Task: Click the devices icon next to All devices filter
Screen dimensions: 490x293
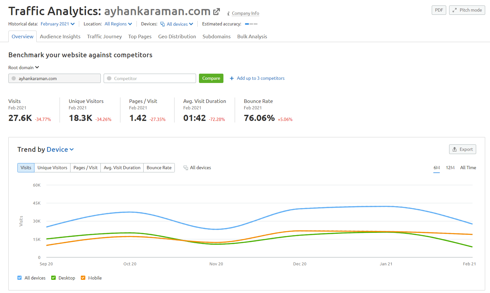Action: (163, 24)
